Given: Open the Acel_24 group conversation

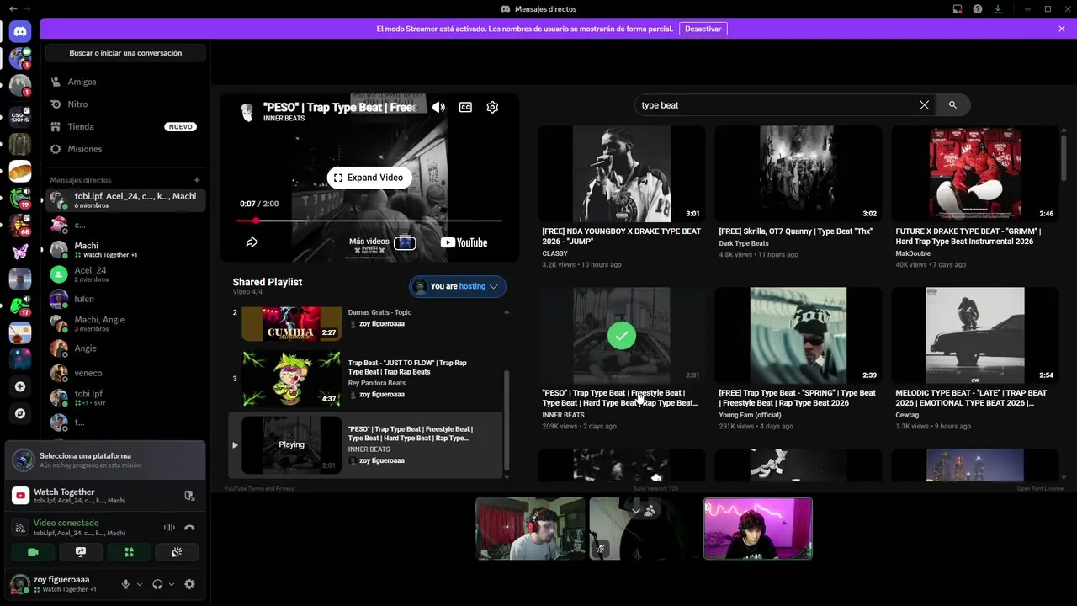Looking at the screenshot, I should pos(125,274).
